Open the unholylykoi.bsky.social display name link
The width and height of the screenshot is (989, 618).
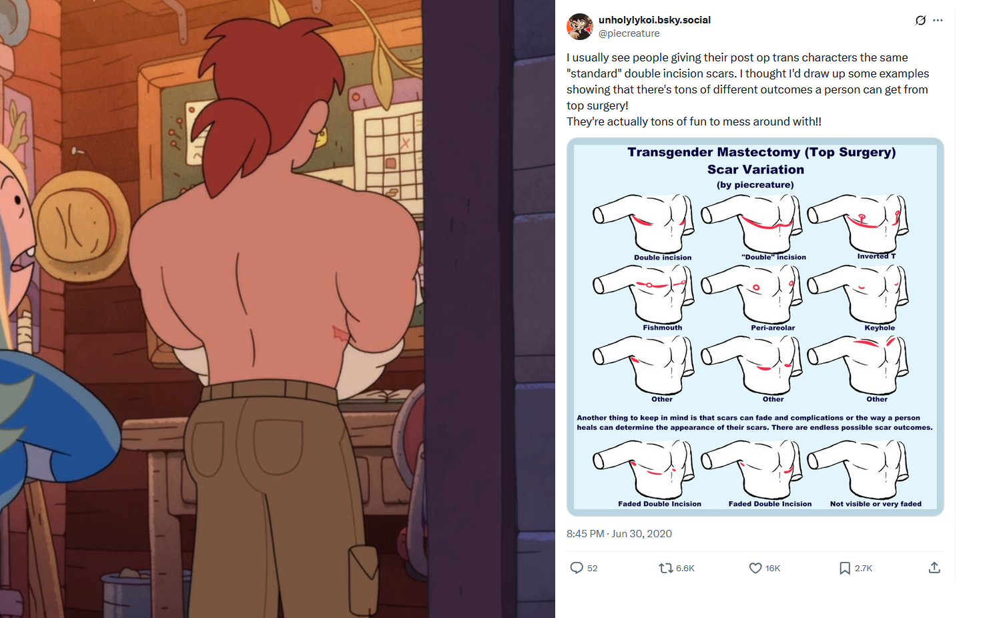(655, 20)
